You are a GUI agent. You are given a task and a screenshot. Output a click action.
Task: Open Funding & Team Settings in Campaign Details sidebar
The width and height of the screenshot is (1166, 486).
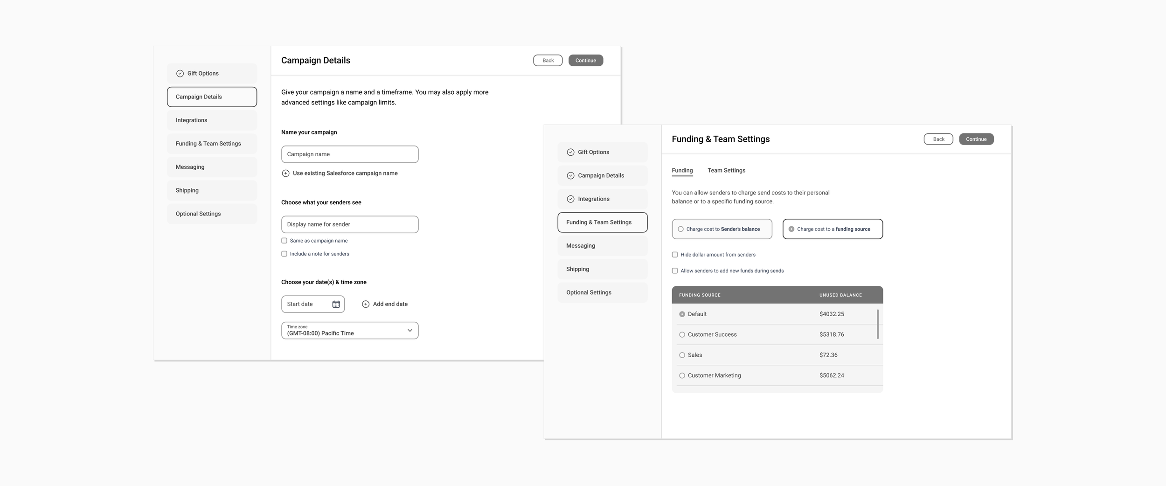click(212, 144)
